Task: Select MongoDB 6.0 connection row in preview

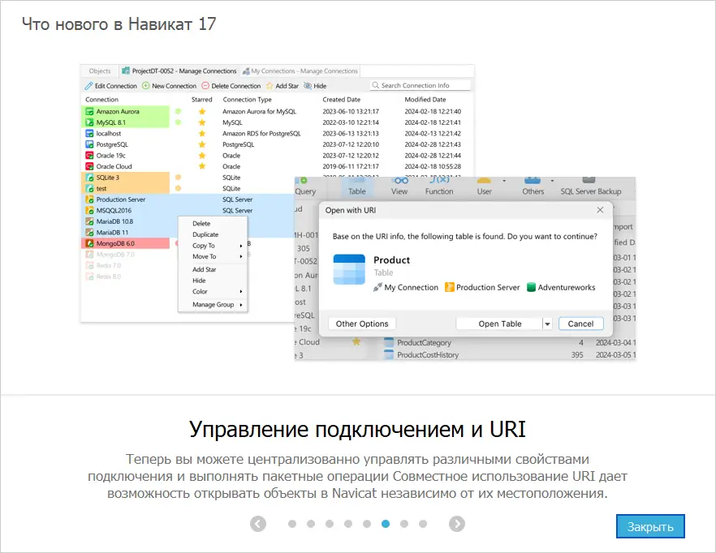Action: tap(126, 243)
